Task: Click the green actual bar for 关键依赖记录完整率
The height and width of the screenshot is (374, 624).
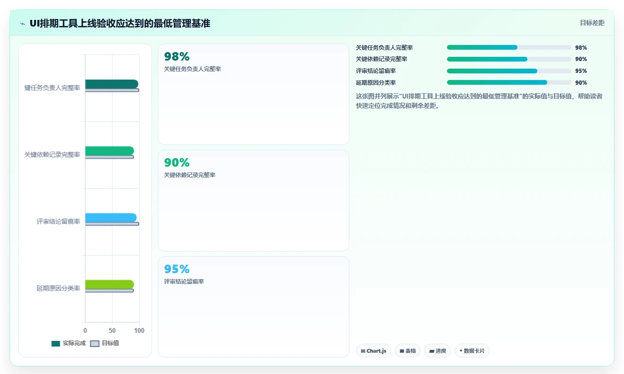Action: 109,151
